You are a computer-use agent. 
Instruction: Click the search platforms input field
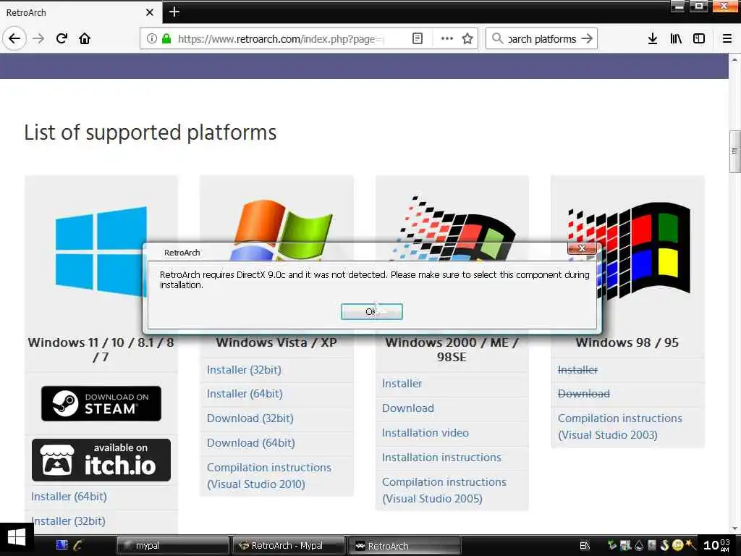[542, 39]
